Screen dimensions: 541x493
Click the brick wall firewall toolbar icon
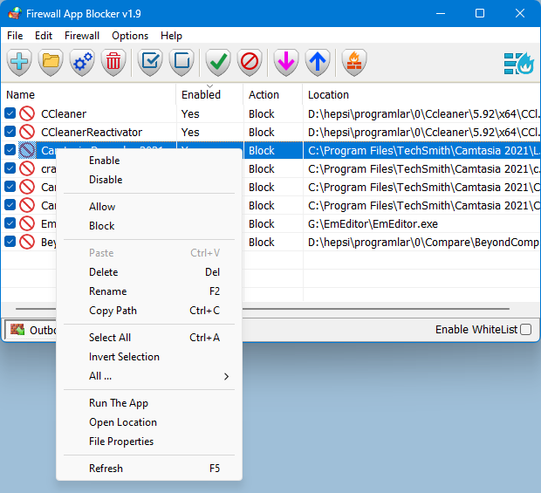[x=354, y=62]
